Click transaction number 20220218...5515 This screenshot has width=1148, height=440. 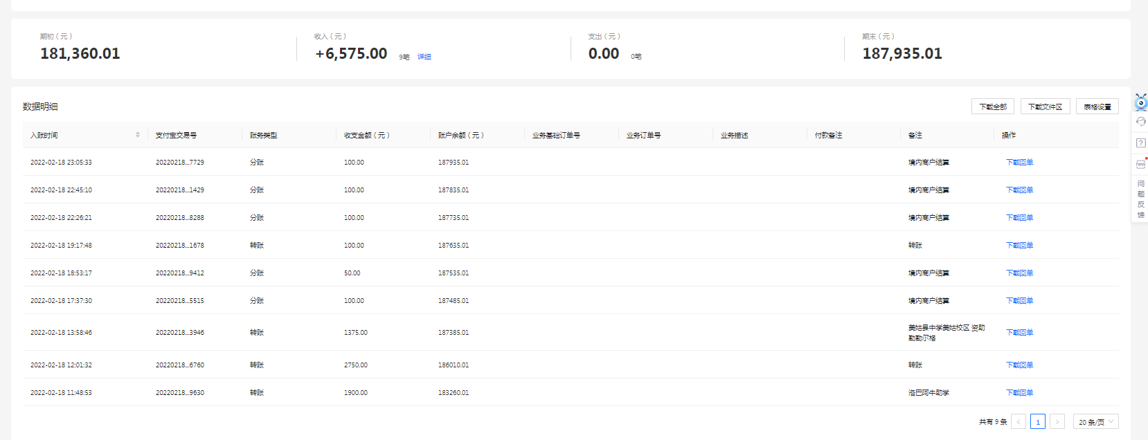point(180,301)
